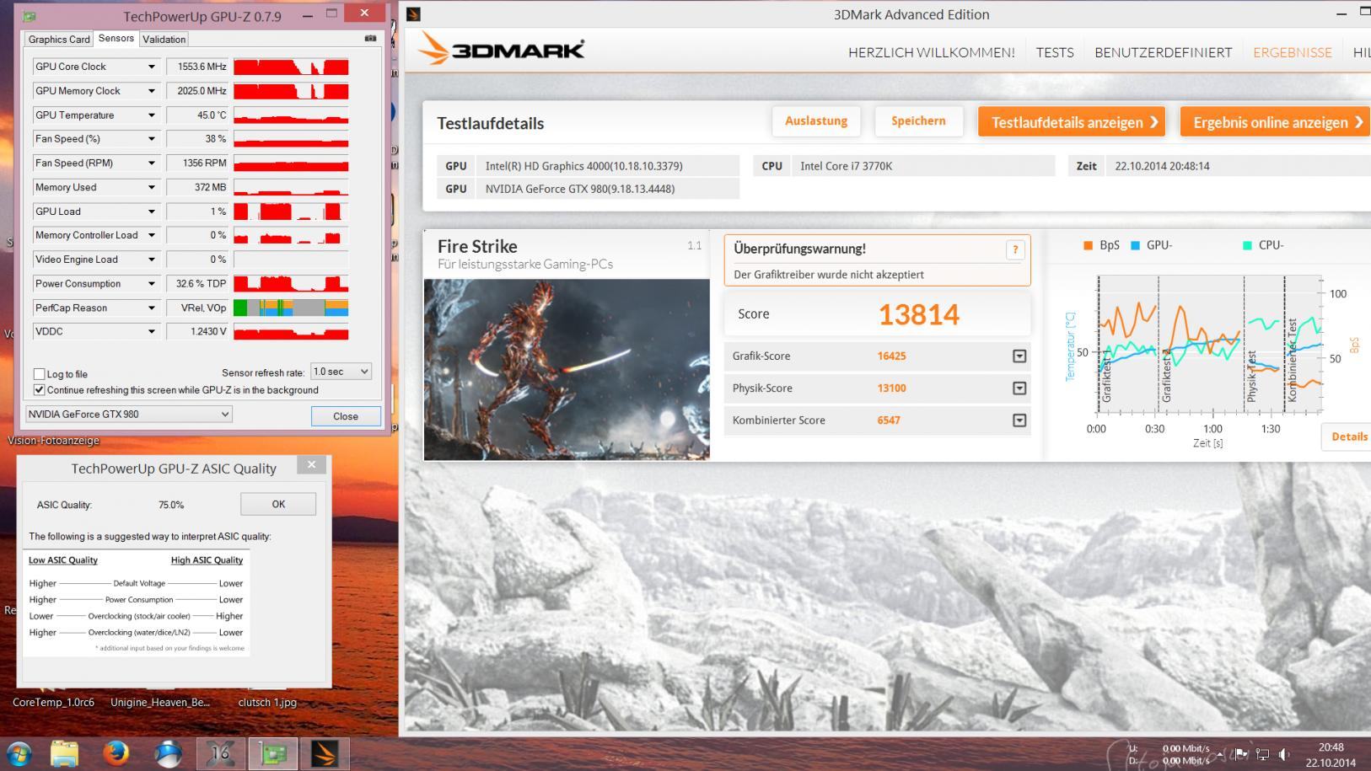The height and width of the screenshot is (771, 1371).
Task: Click the PerfCap Reason color bar
Action: pos(291,308)
